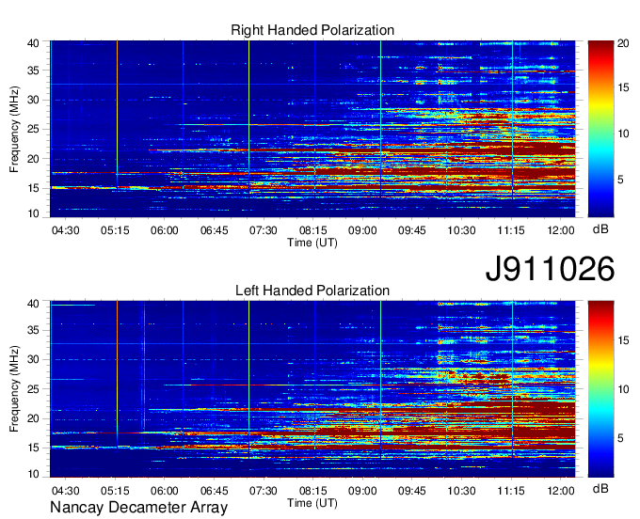Viewport: 640px width, 519px height.
Task: Click the "15" value on Left Handed colorbar
Action: pyautogui.click(x=623, y=340)
